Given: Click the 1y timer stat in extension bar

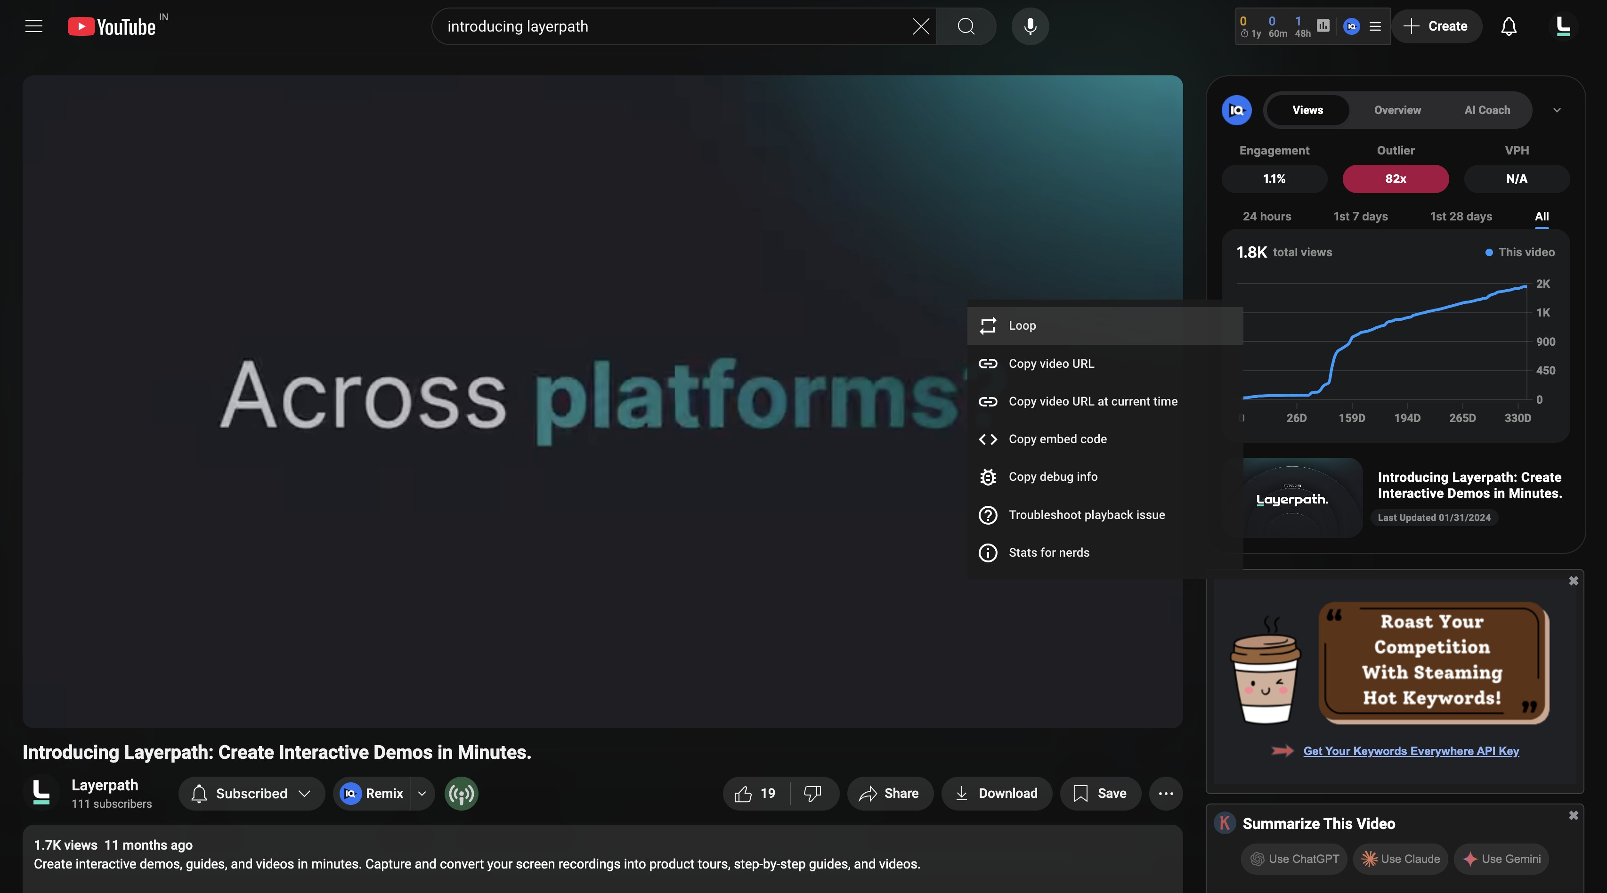Looking at the screenshot, I should [1251, 26].
